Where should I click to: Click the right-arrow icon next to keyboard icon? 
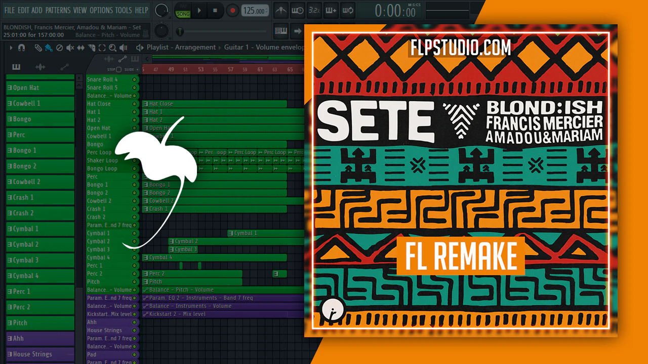298,31
